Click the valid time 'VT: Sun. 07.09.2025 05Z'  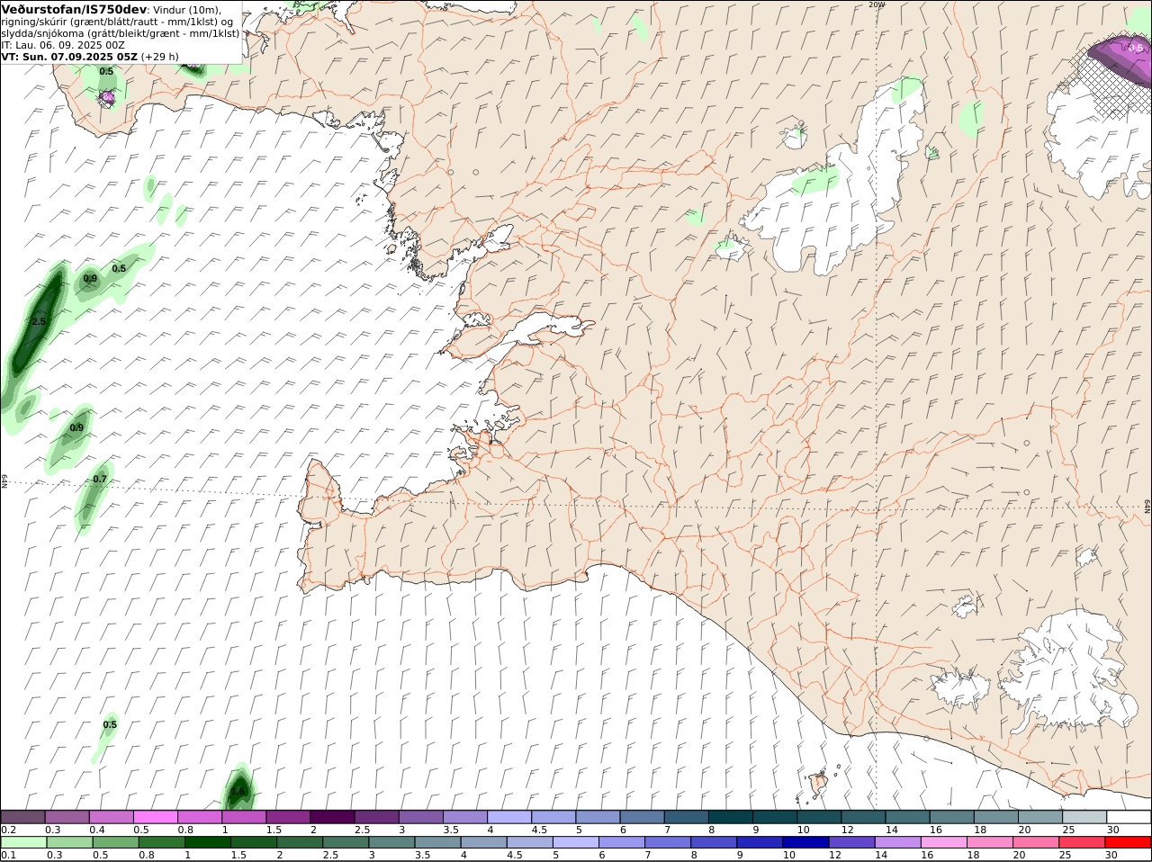coord(69,56)
